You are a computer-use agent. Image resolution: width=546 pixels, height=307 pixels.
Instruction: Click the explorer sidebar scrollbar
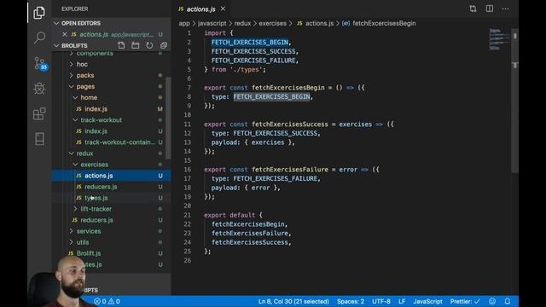tap(168, 119)
